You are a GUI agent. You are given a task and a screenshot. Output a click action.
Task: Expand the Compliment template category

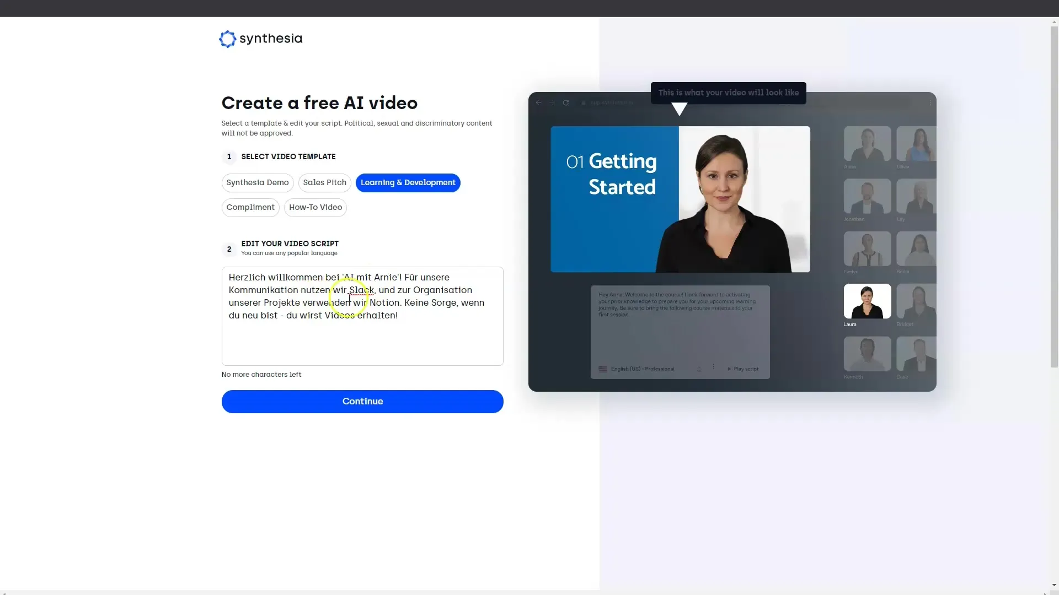(250, 207)
